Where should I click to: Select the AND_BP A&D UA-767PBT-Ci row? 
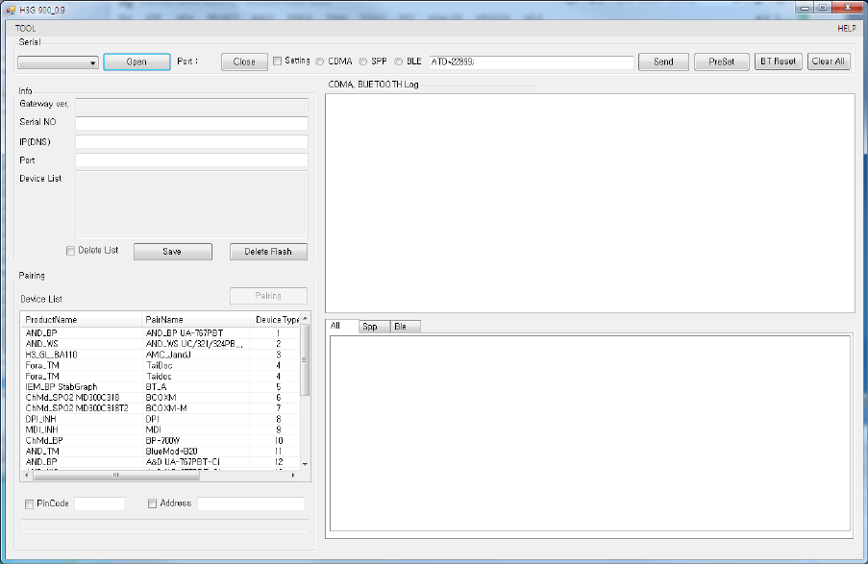[161, 461]
